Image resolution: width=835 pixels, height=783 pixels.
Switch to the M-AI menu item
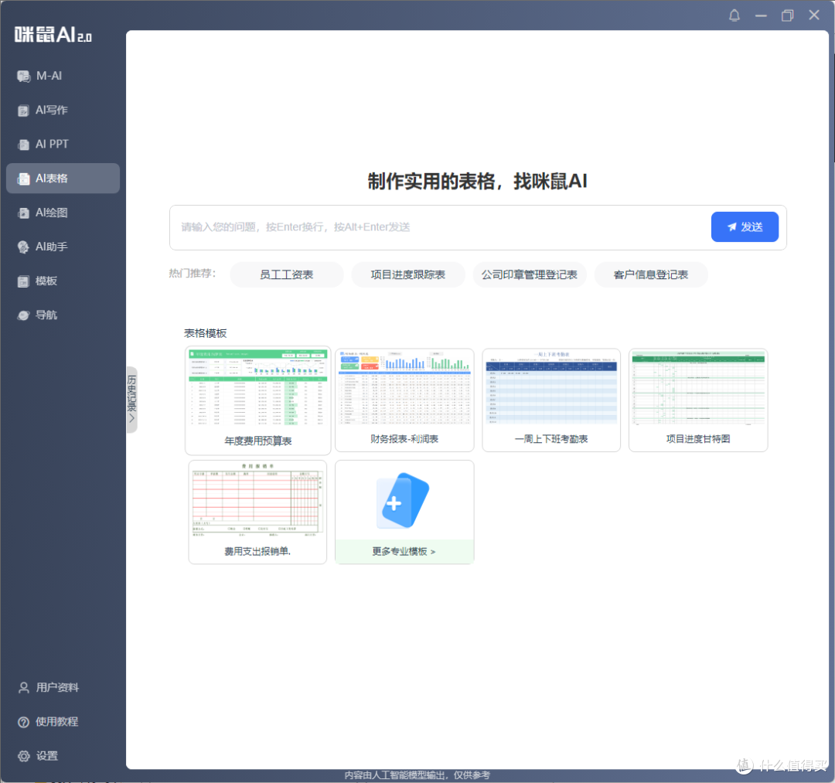tap(63, 76)
